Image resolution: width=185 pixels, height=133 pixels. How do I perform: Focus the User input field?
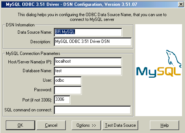coord(68,81)
